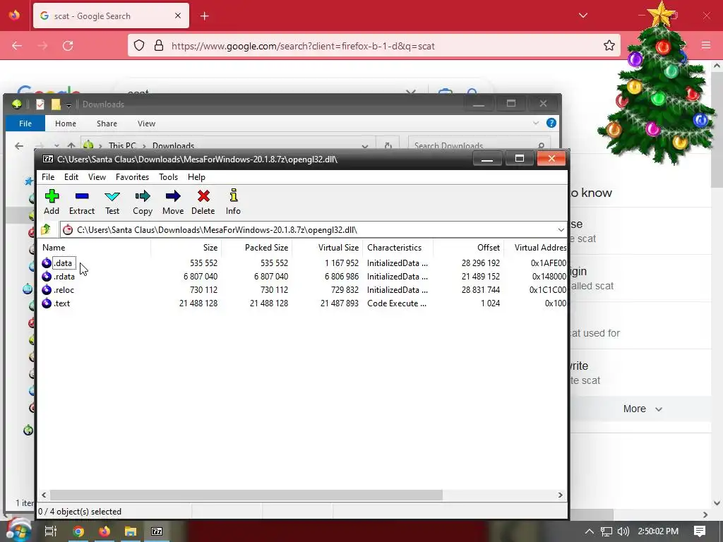Click the Firefox shield tracking protection icon
The height and width of the screenshot is (542, 723).
coord(139,45)
